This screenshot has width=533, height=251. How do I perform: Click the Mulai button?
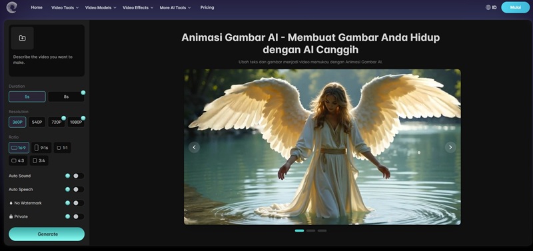pyautogui.click(x=515, y=7)
